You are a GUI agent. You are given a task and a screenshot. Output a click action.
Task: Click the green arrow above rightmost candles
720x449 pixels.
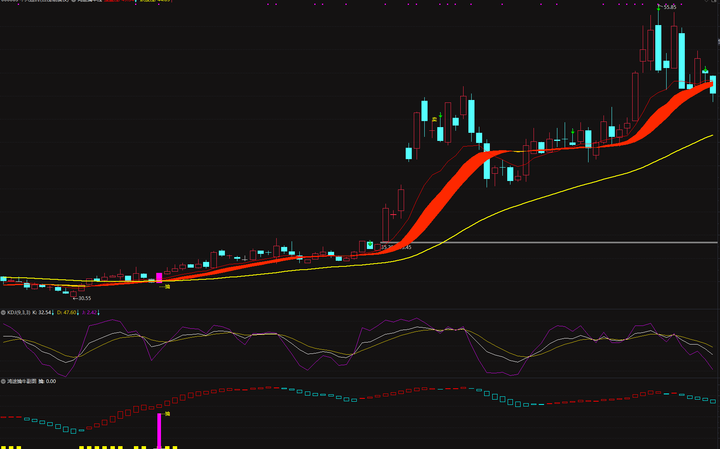[705, 70]
